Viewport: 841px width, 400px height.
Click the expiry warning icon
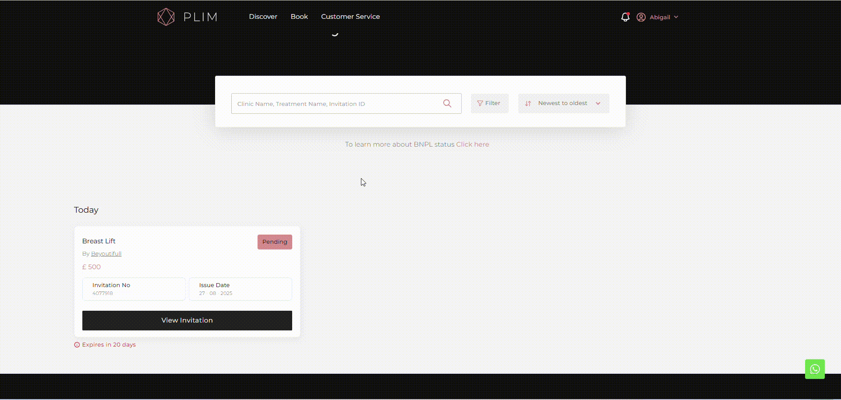(x=77, y=345)
